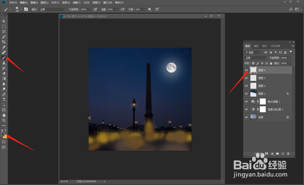Image resolution: width=304 pixels, height=185 pixels.
Task: Open the 滤镜(T) menu
Action: tap(77, 2)
